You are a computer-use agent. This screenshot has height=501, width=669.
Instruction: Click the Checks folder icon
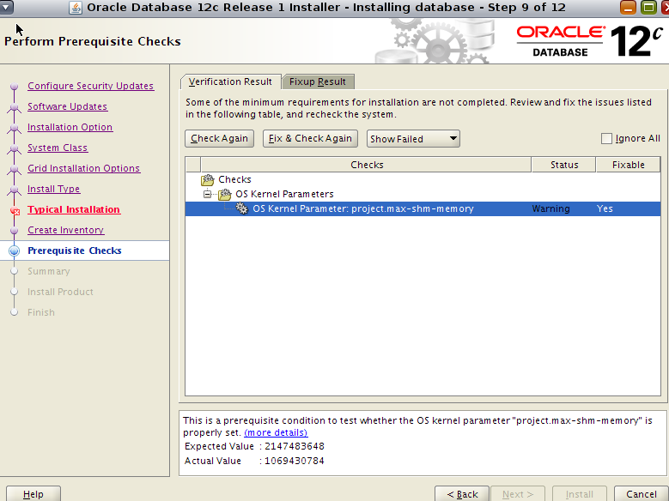point(207,179)
